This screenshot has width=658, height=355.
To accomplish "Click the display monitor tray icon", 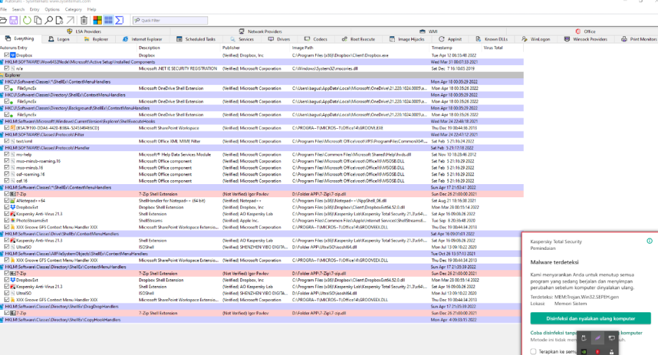I will click(x=611, y=338).
